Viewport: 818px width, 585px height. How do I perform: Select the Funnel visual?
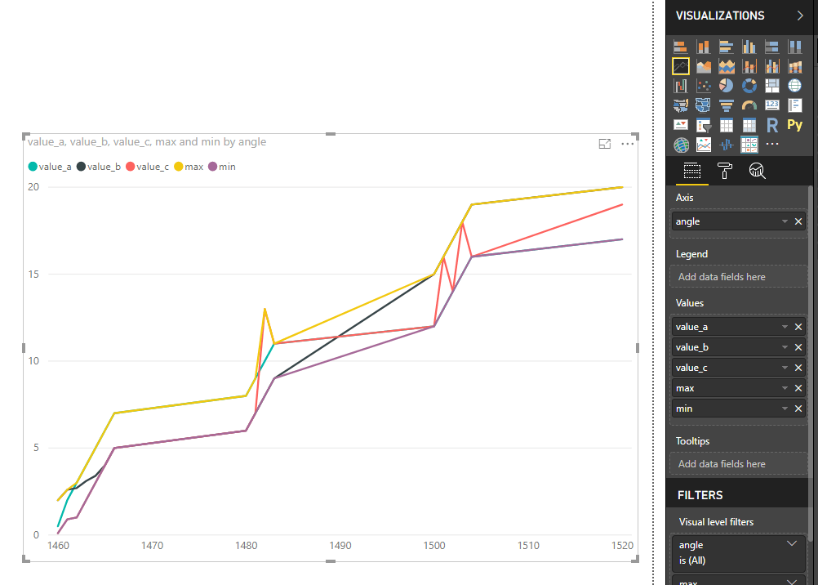[x=727, y=105]
